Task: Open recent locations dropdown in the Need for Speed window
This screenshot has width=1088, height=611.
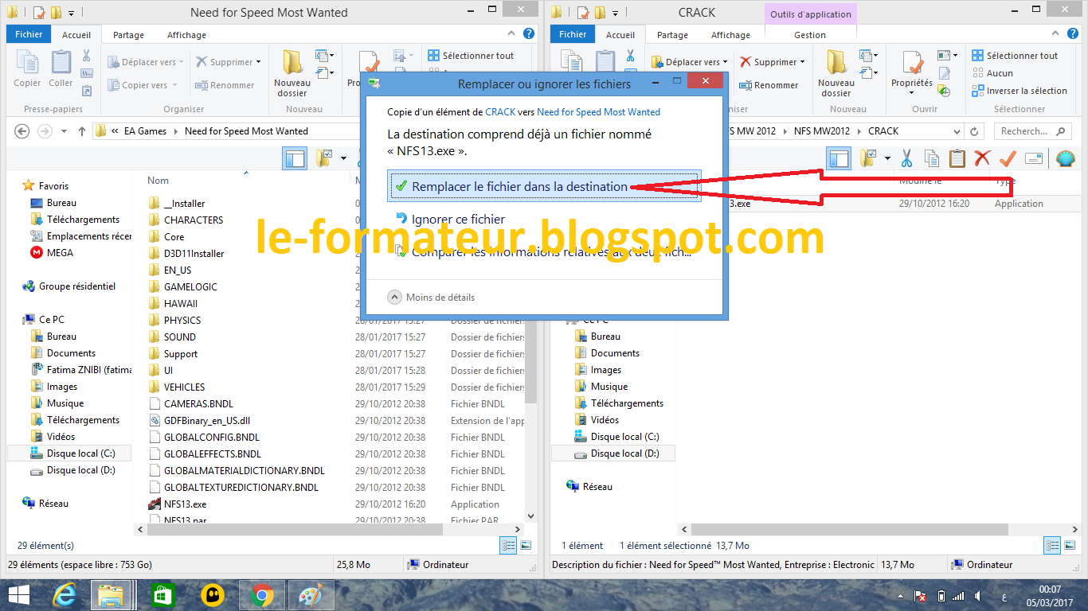Action: [63, 131]
